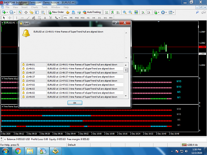Launch Chrome from the taskbar
Image resolution: width=207 pixels, height=155 pixels.
pos(18,151)
